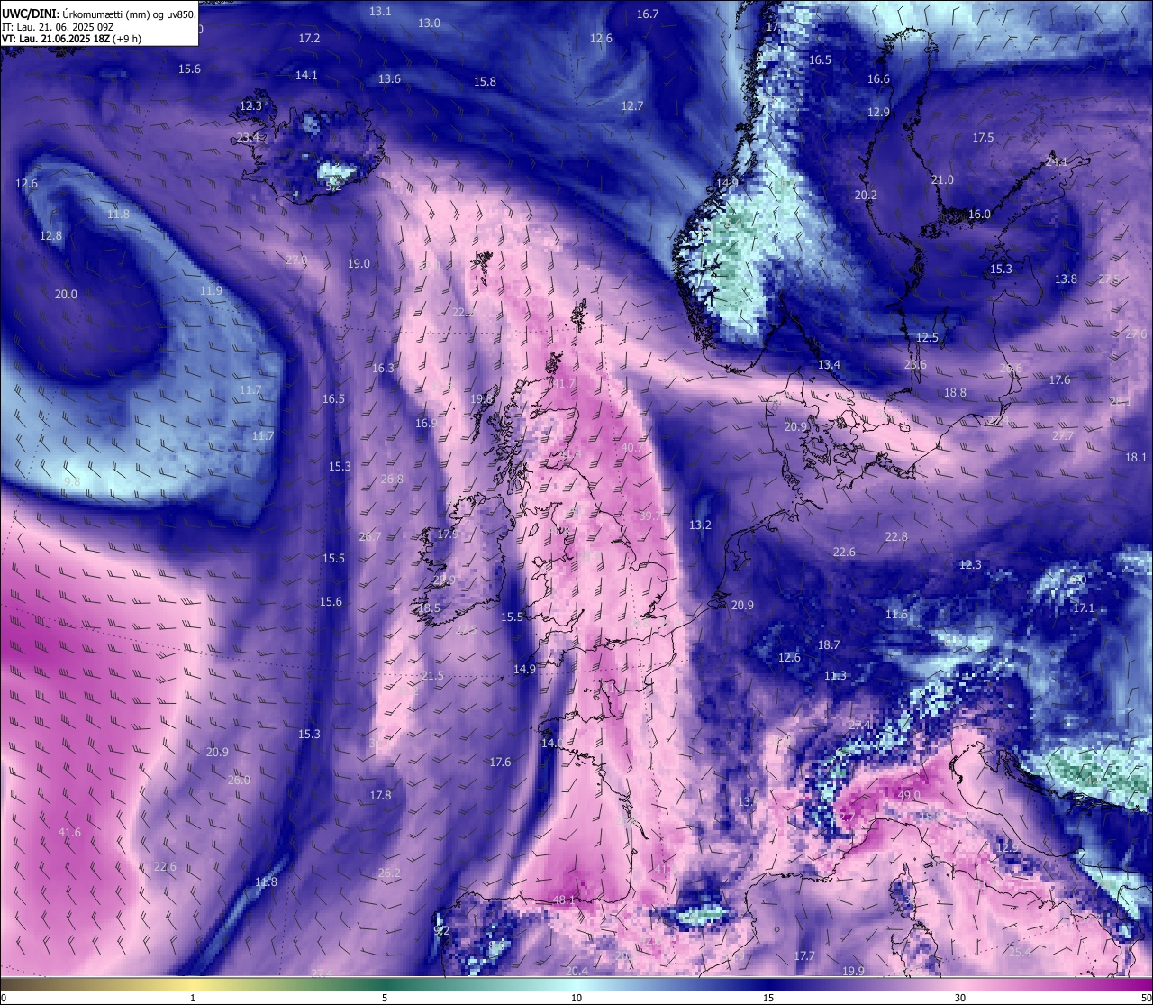
Task: Select the 17.7 value label
Action: (804, 956)
